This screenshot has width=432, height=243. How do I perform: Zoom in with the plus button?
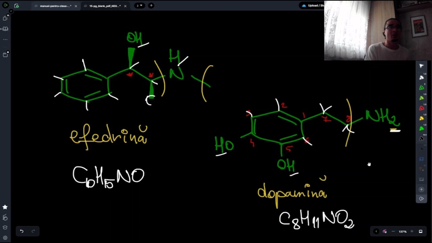(412, 232)
